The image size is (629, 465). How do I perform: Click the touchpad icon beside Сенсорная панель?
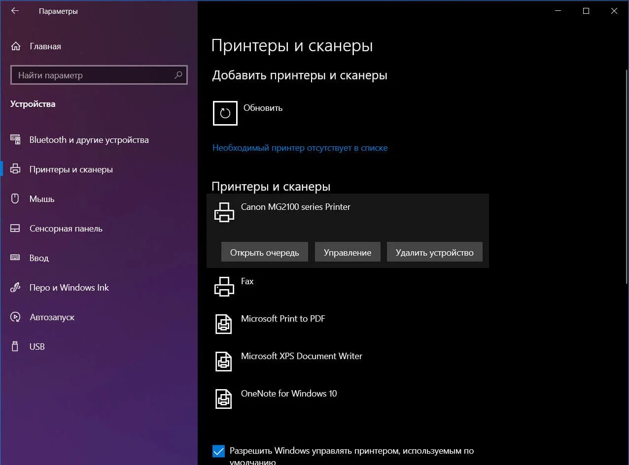coord(15,229)
